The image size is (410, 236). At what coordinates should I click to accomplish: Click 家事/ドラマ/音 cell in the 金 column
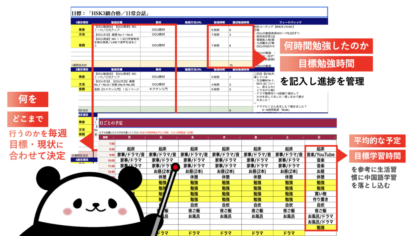257,155
